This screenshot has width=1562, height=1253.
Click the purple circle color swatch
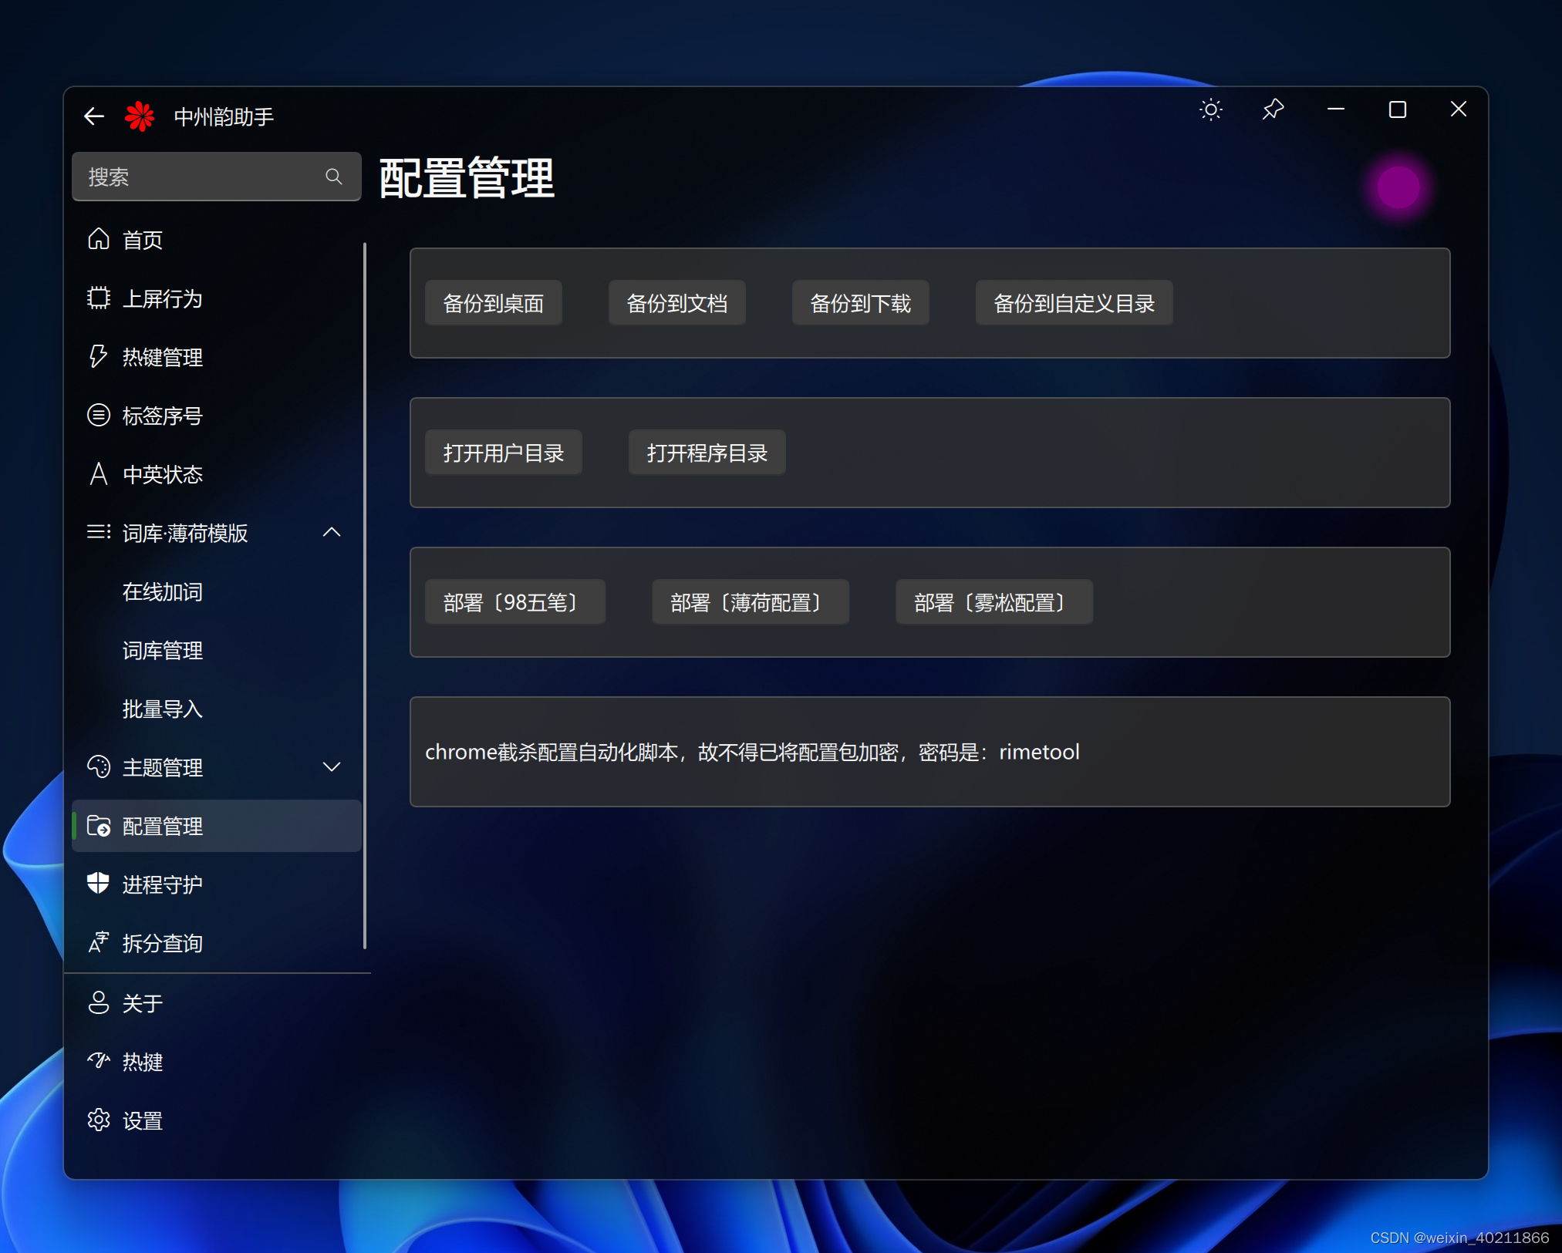pos(1398,187)
